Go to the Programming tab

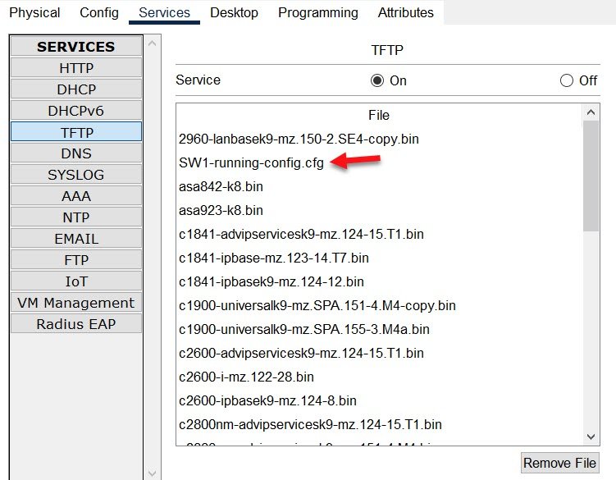coord(318,12)
